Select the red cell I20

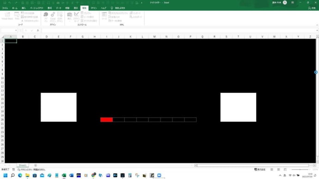[106, 119]
